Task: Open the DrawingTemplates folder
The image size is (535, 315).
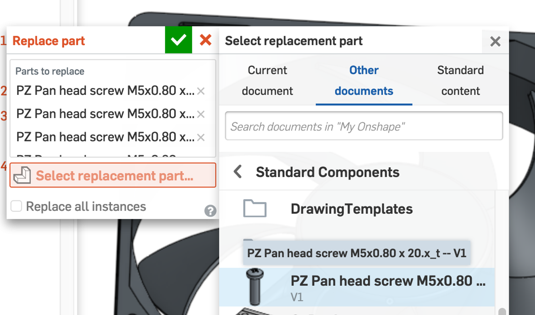Action: [x=351, y=209]
